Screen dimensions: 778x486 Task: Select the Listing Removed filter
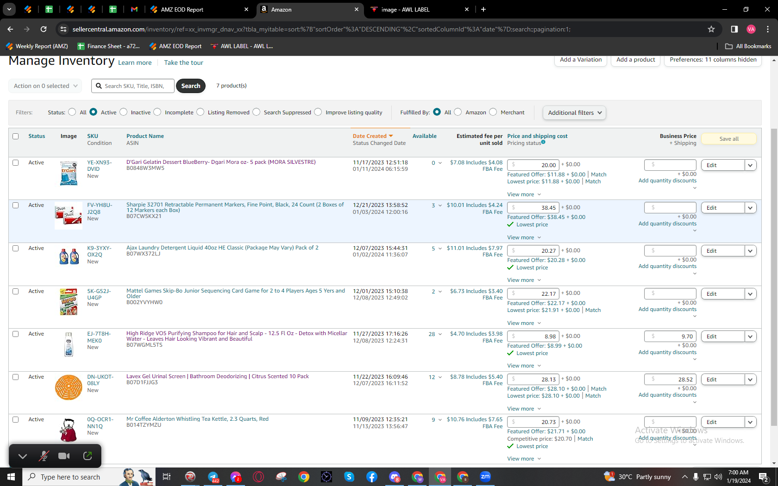pyautogui.click(x=201, y=112)
